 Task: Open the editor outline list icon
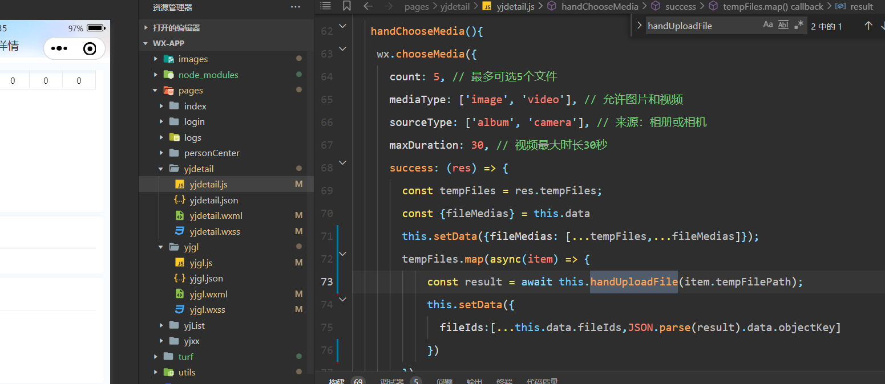point(326,6)
